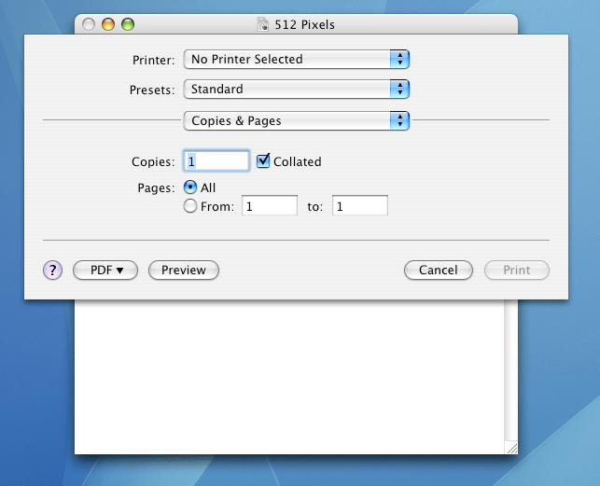Image resolution: width=600 pixels, height=486 pixels.
Task: Click into the Copies number field
Action: [217, 161]
